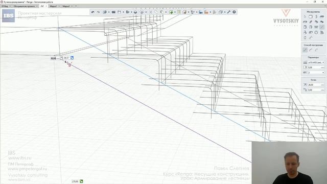Choose straight segment construction method

pyautogui.click(x=305, y=50)
